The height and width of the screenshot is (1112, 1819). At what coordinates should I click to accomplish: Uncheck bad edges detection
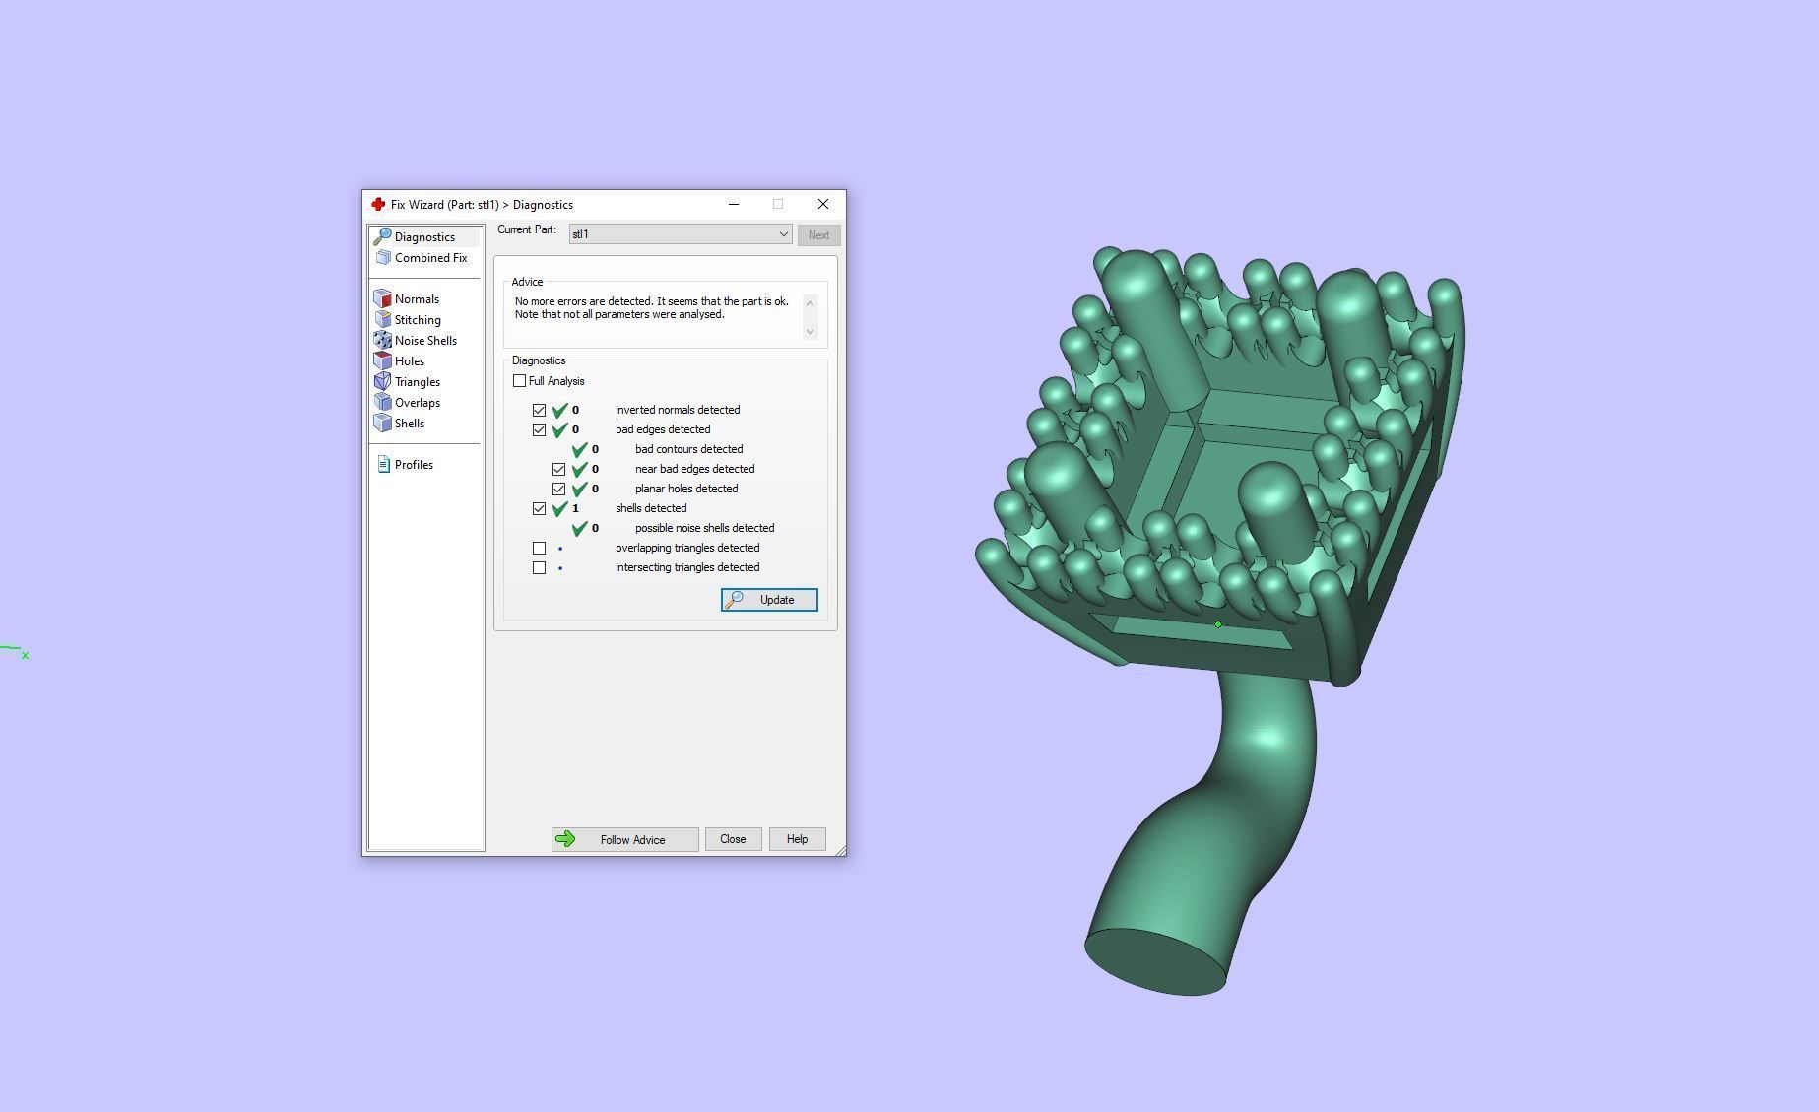(539, 429)
